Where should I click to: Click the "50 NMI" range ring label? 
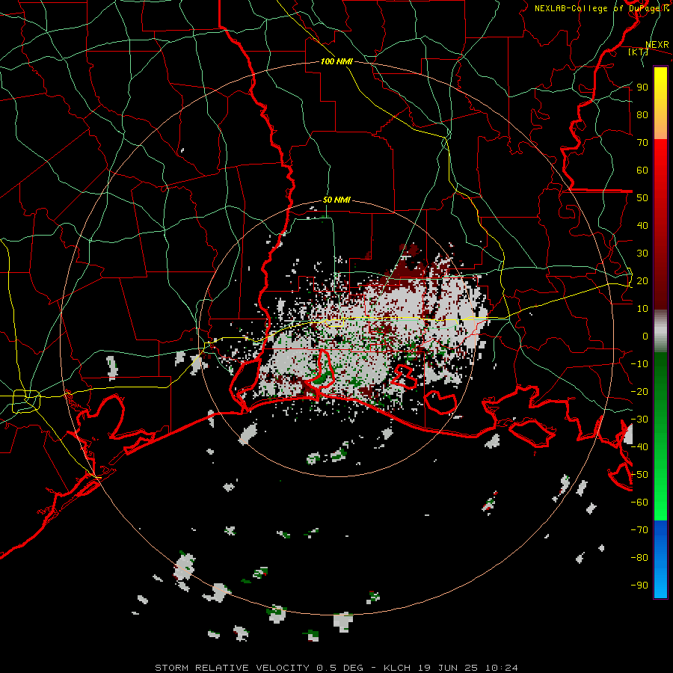pos(336,200)
